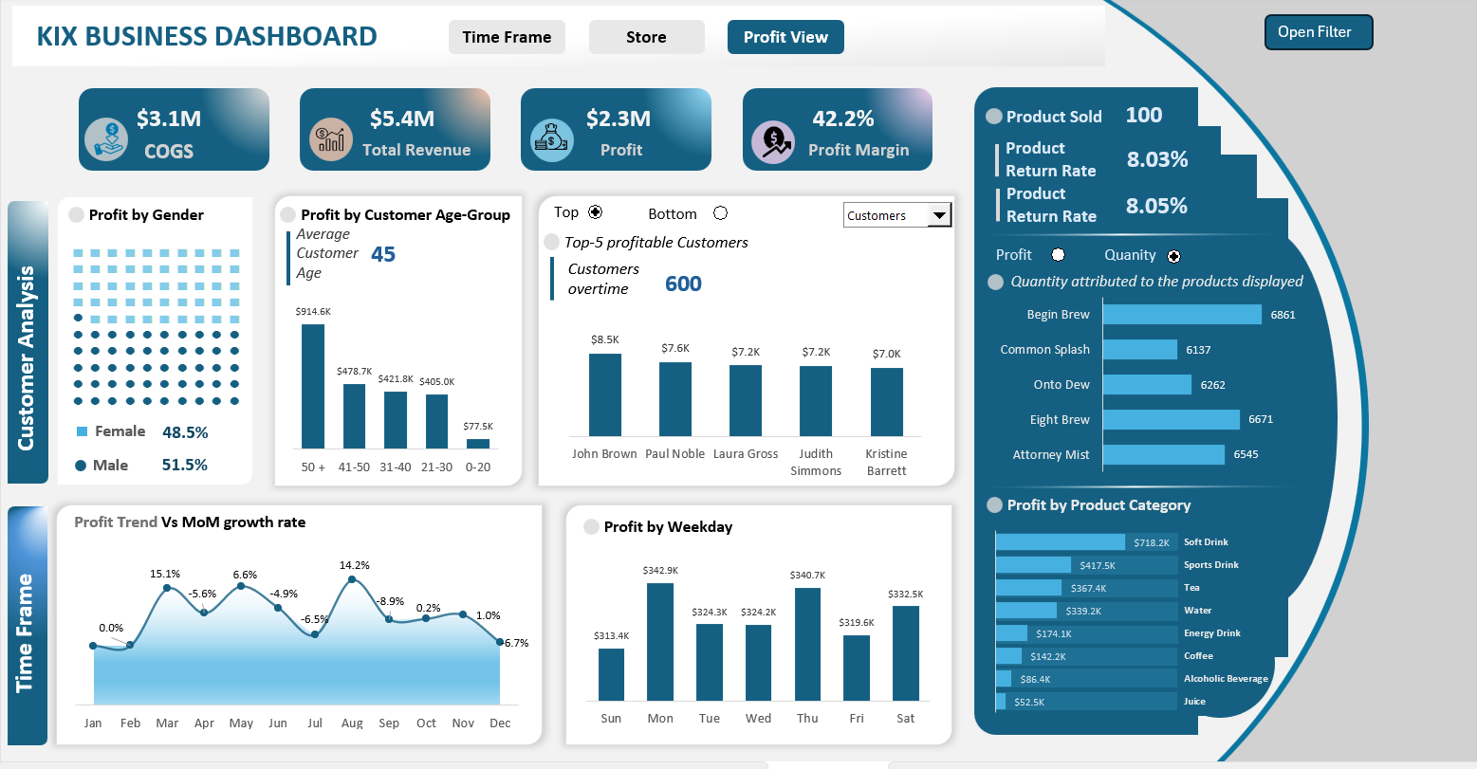Select the Bottom radio button
This screenshot has width=1477, height=769.
click(720, 213)
